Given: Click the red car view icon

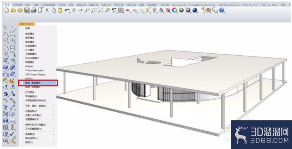Looking at the screenshot, I should click(128, 10).
